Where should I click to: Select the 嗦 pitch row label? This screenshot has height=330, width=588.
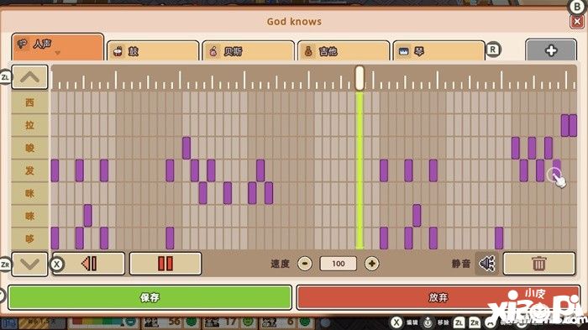tap(29, 148)
